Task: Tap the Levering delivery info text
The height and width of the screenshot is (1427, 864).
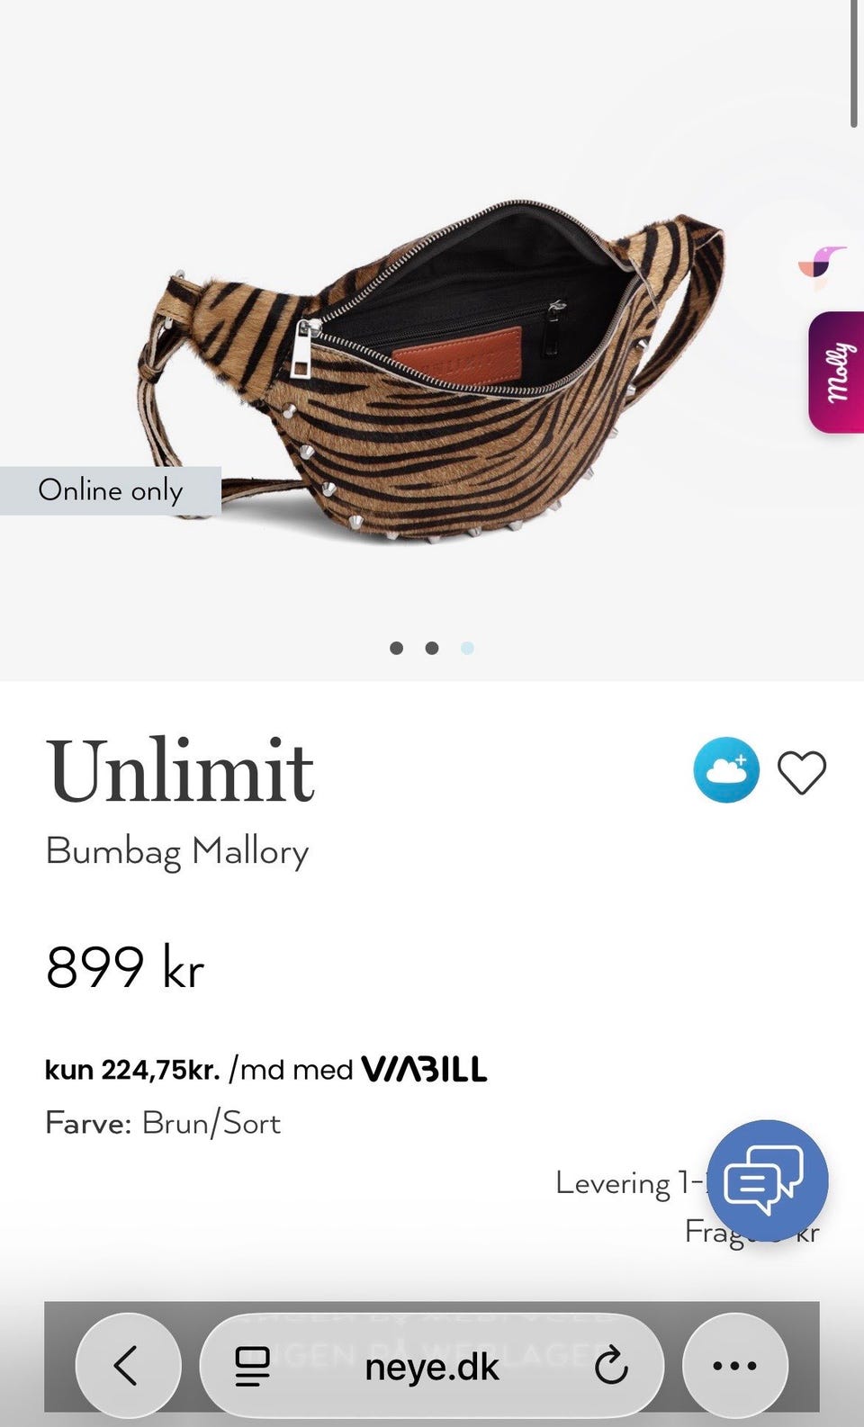Action: pyautogui.click(x=630, y=1182)
